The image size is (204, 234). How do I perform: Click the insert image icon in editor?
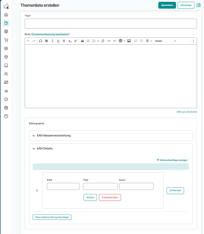click(x=129, y=41)
